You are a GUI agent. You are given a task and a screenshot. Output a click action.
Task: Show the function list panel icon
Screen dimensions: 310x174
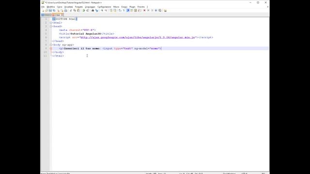click(139, 11)
